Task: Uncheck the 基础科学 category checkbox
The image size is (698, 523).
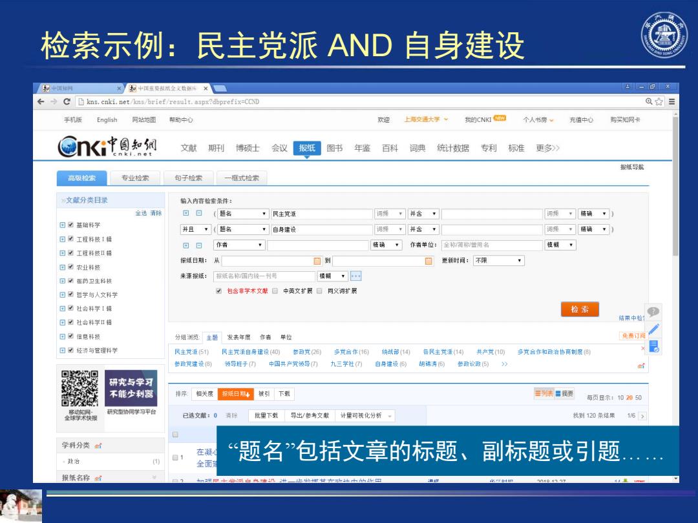Action: pyautogui.click(x=70, y=225)
